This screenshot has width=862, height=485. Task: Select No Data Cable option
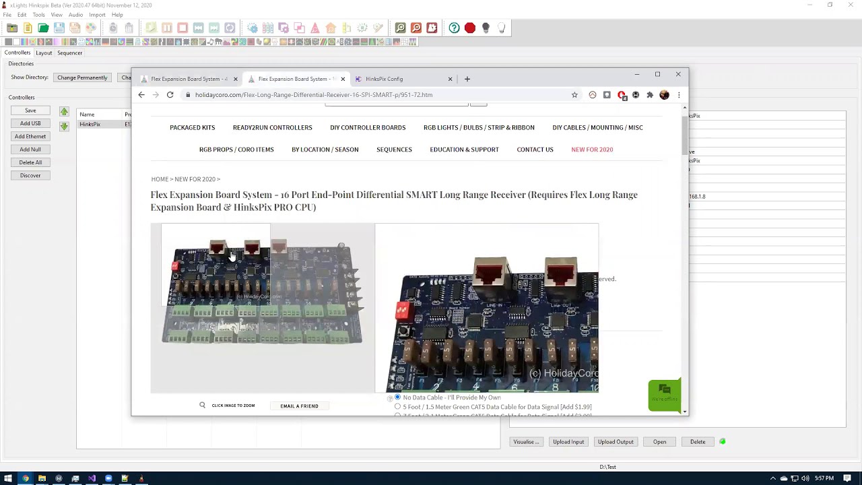397,397
